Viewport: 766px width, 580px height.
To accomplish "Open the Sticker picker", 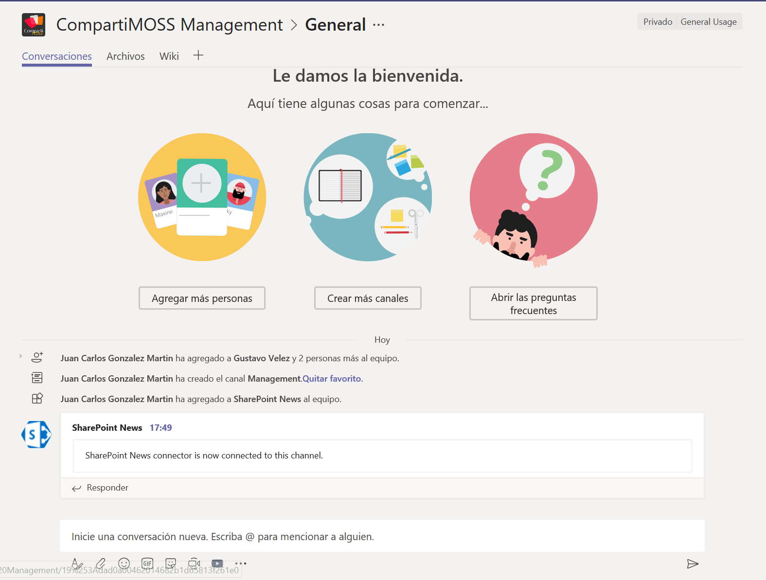I will 171,563.
